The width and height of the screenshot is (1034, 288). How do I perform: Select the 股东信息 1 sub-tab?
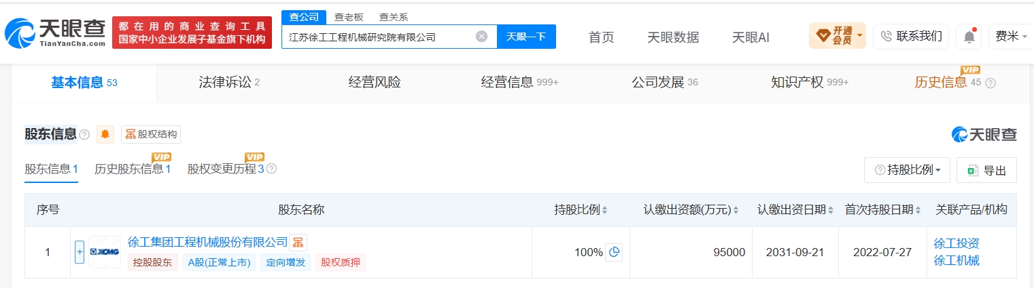click(x=51, y=169)
